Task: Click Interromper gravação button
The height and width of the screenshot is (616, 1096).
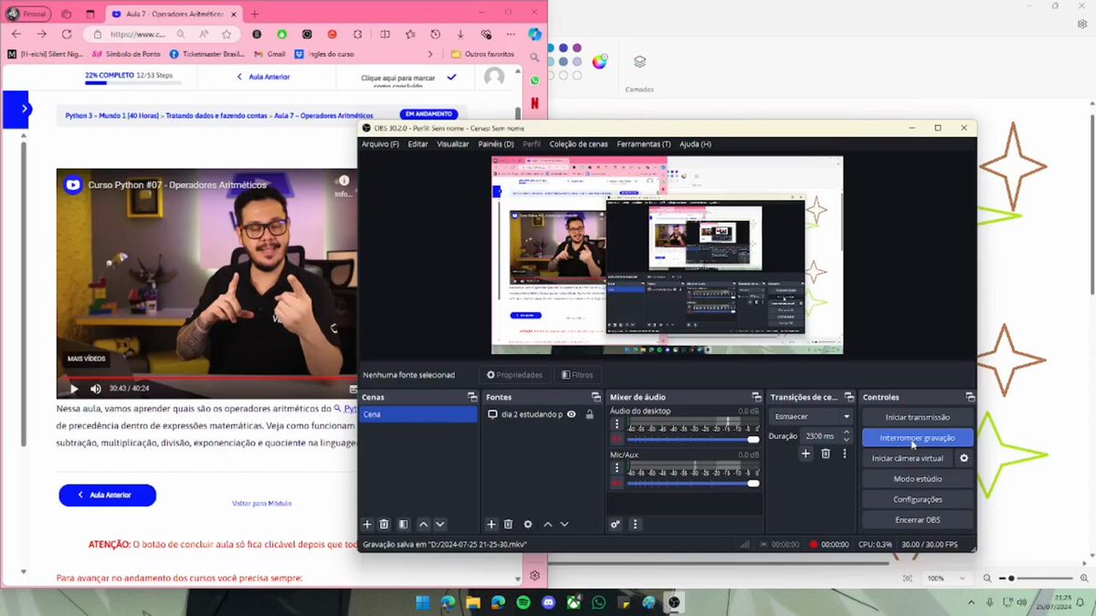Action: click(917, 438)
